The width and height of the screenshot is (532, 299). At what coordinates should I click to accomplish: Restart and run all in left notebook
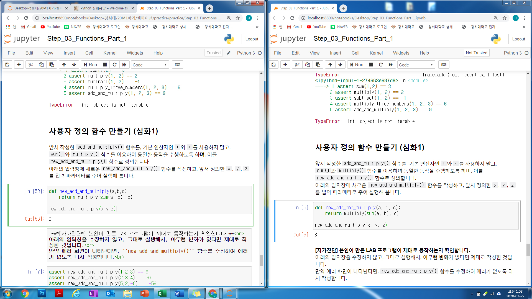pyautogui.click(x=124, y=65)
